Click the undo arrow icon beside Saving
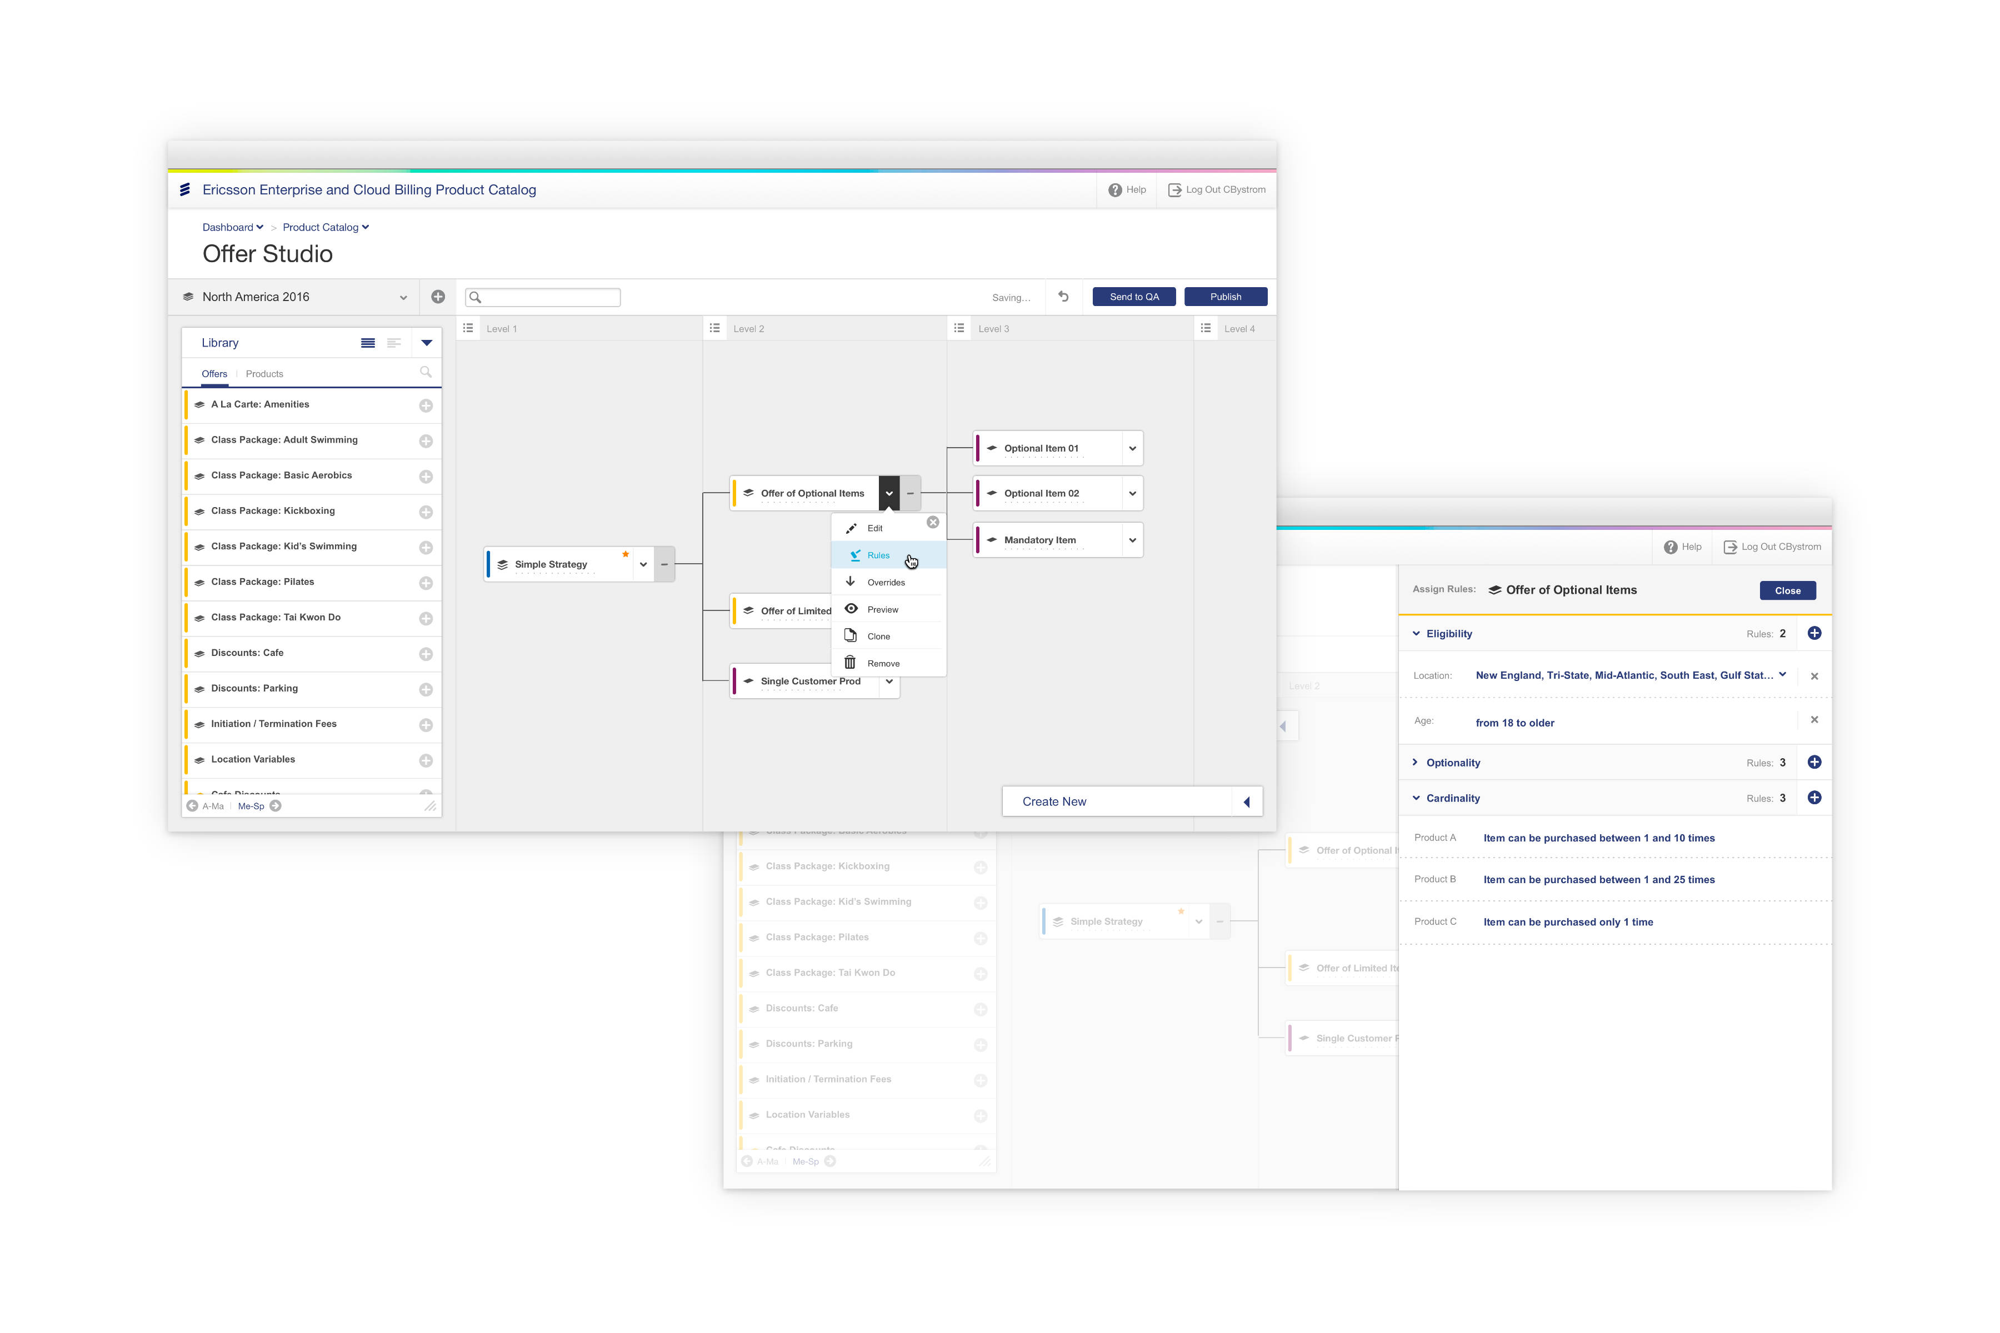This screenshot has height=1333, width=2000. [x=1063, y=297]
